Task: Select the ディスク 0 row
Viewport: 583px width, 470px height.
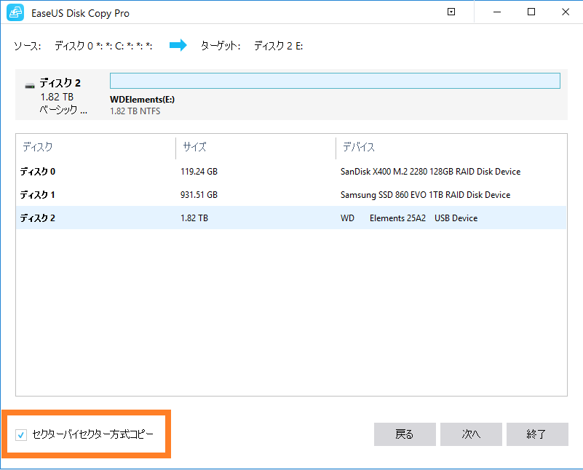Action: [291, 171]
